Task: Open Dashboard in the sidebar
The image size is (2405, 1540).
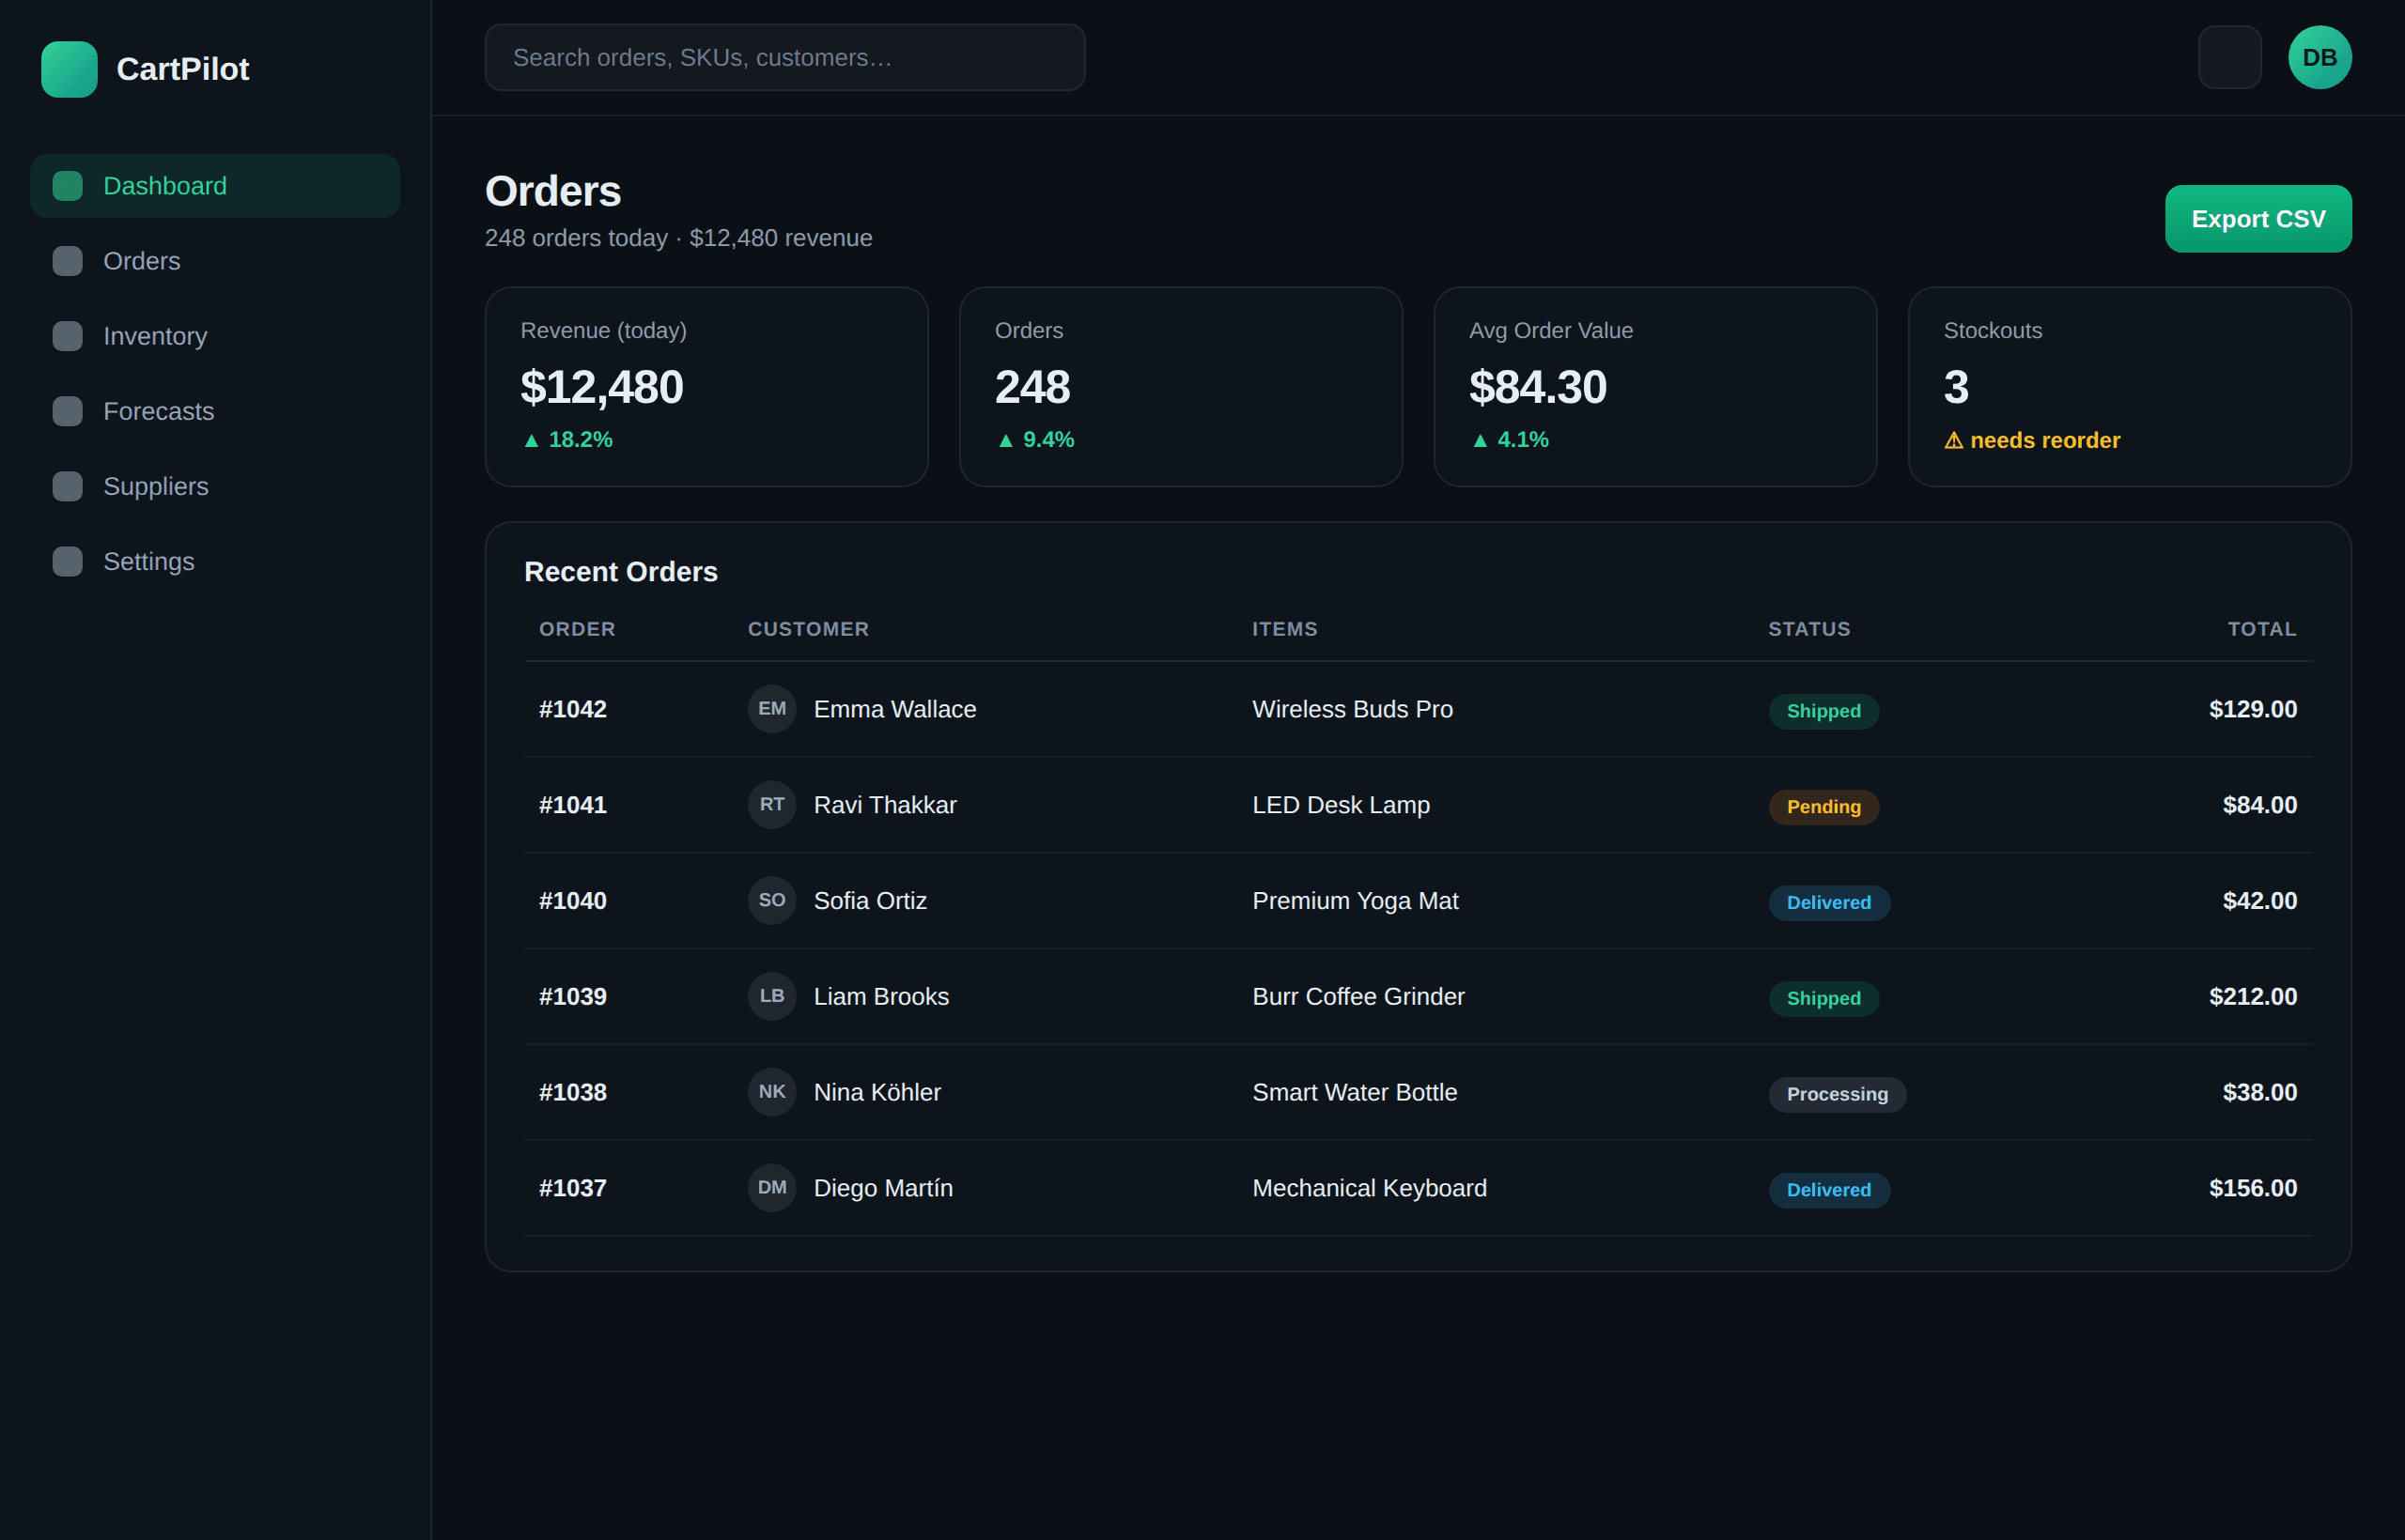Action: point(215,186)
